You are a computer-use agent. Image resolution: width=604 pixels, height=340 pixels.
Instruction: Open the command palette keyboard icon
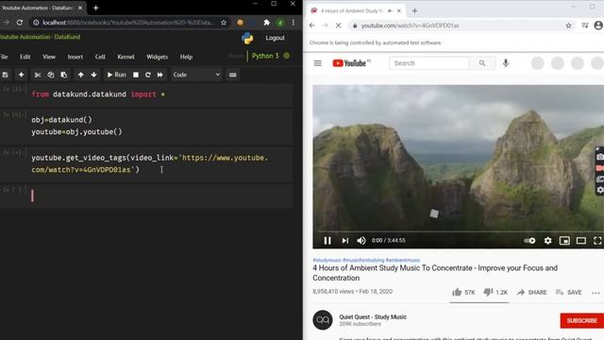(x=233, y=75)
